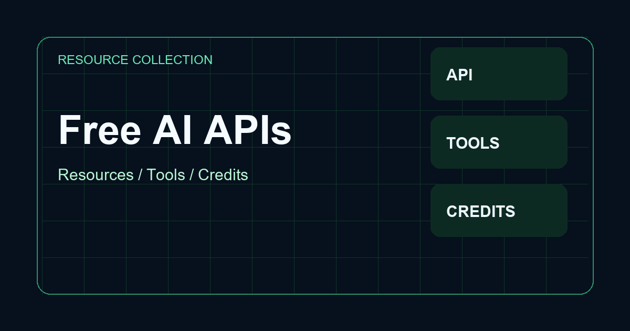This screenshot has height=331, width=630.
Task: Click the second slash in the subtitle
Action: [192, 175]
